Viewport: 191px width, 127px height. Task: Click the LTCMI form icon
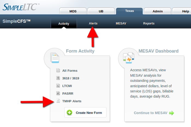(58, 86)
